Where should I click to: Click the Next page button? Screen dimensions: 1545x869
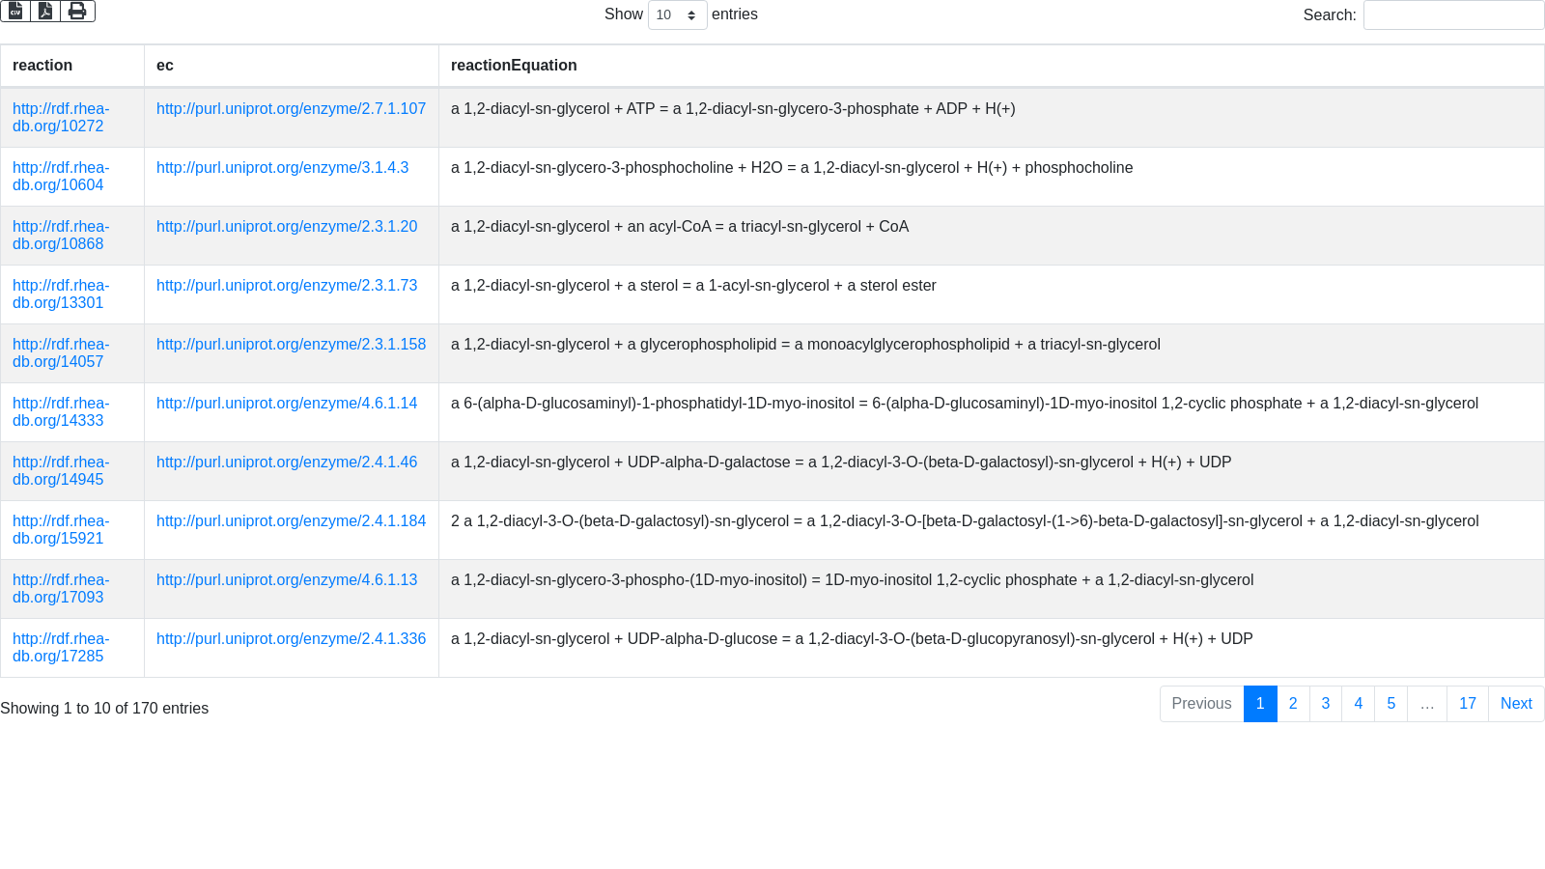(1516, 704)
